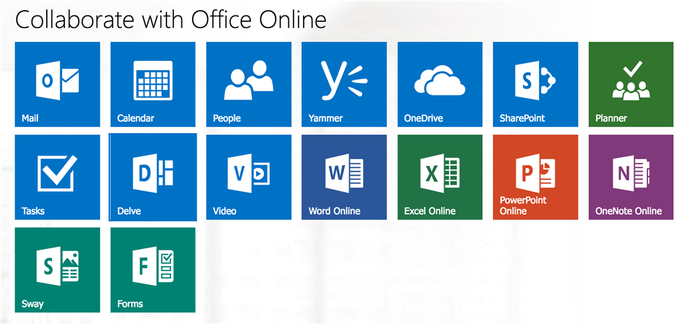Launch the Forms app tile
The height and width of the screenshot is (324, 685).
(x=153, y=270)
